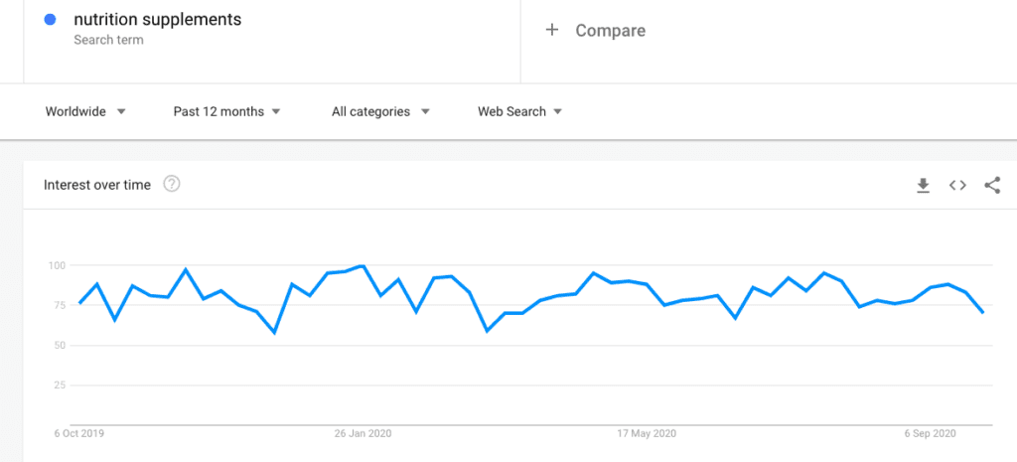1017x462 pixels.
Task: Open the Worldwide region dropdown
Action: (85, 111)
